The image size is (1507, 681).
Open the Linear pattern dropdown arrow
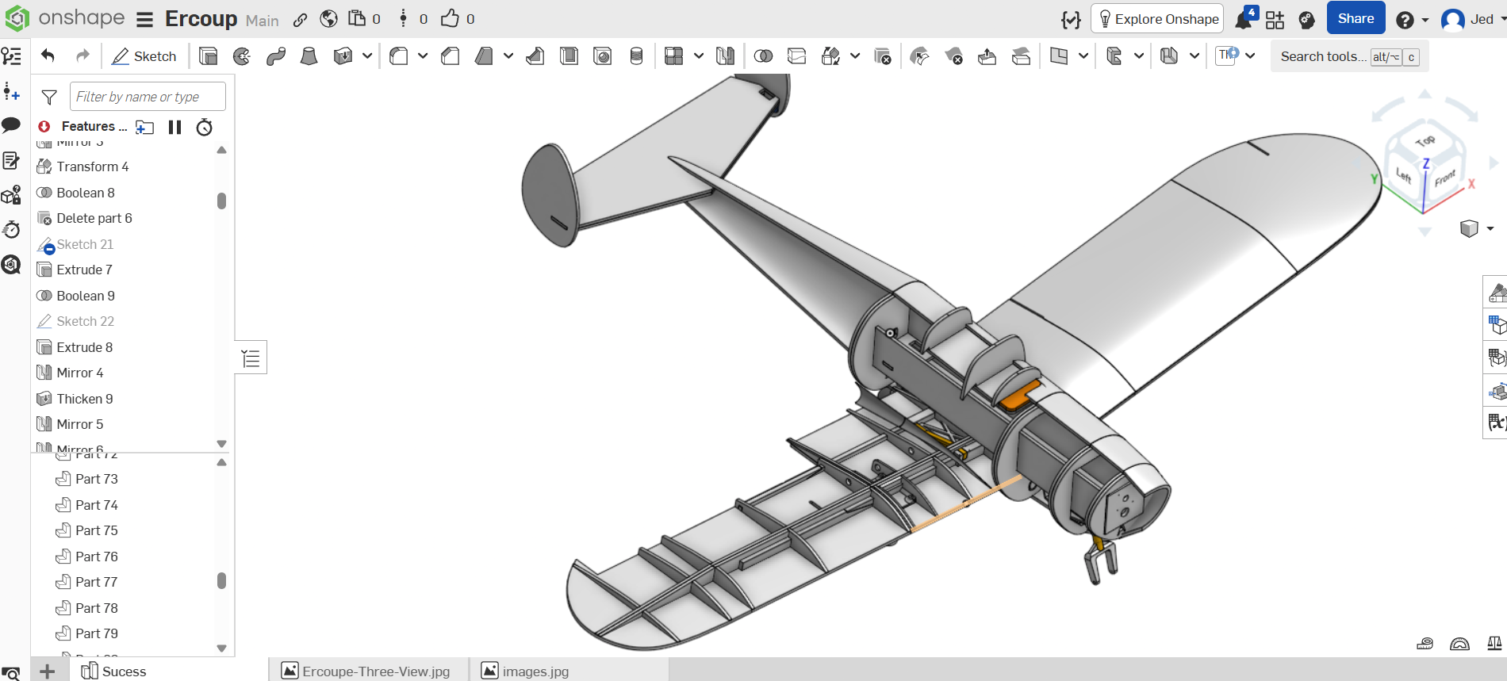click(x=698, y=56)
